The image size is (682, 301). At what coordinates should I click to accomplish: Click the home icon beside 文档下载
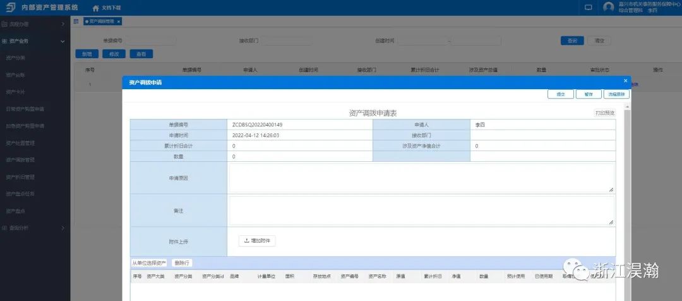pyautogui.click(x=95, y=8)
